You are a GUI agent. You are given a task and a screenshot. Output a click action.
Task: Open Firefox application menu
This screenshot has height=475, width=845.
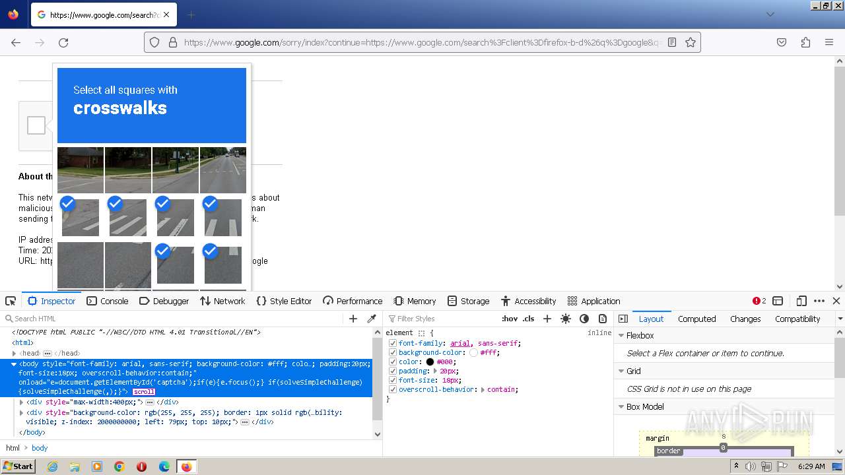pos(829,42)
